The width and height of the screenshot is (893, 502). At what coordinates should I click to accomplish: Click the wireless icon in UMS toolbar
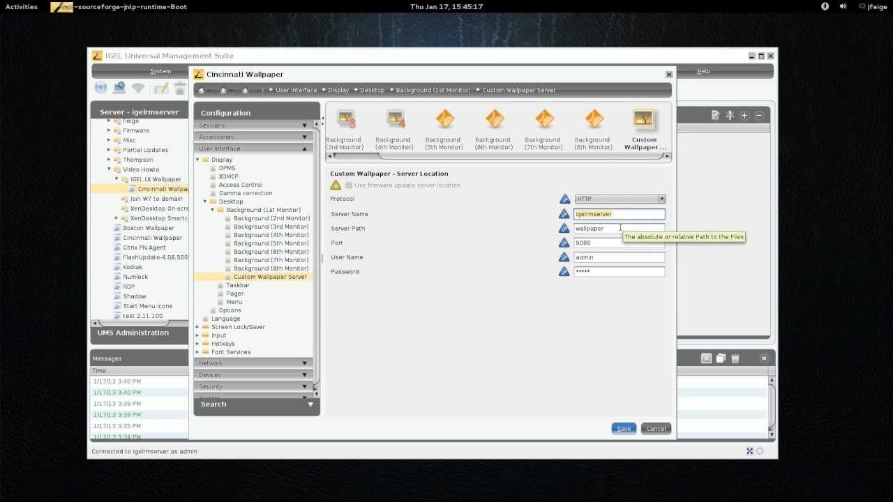138,88
